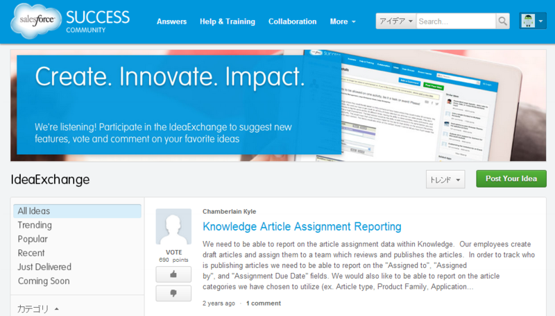Open the トレンド sort dropdown
The height and width of the screenshot is (316, 555).
point(445,180)
